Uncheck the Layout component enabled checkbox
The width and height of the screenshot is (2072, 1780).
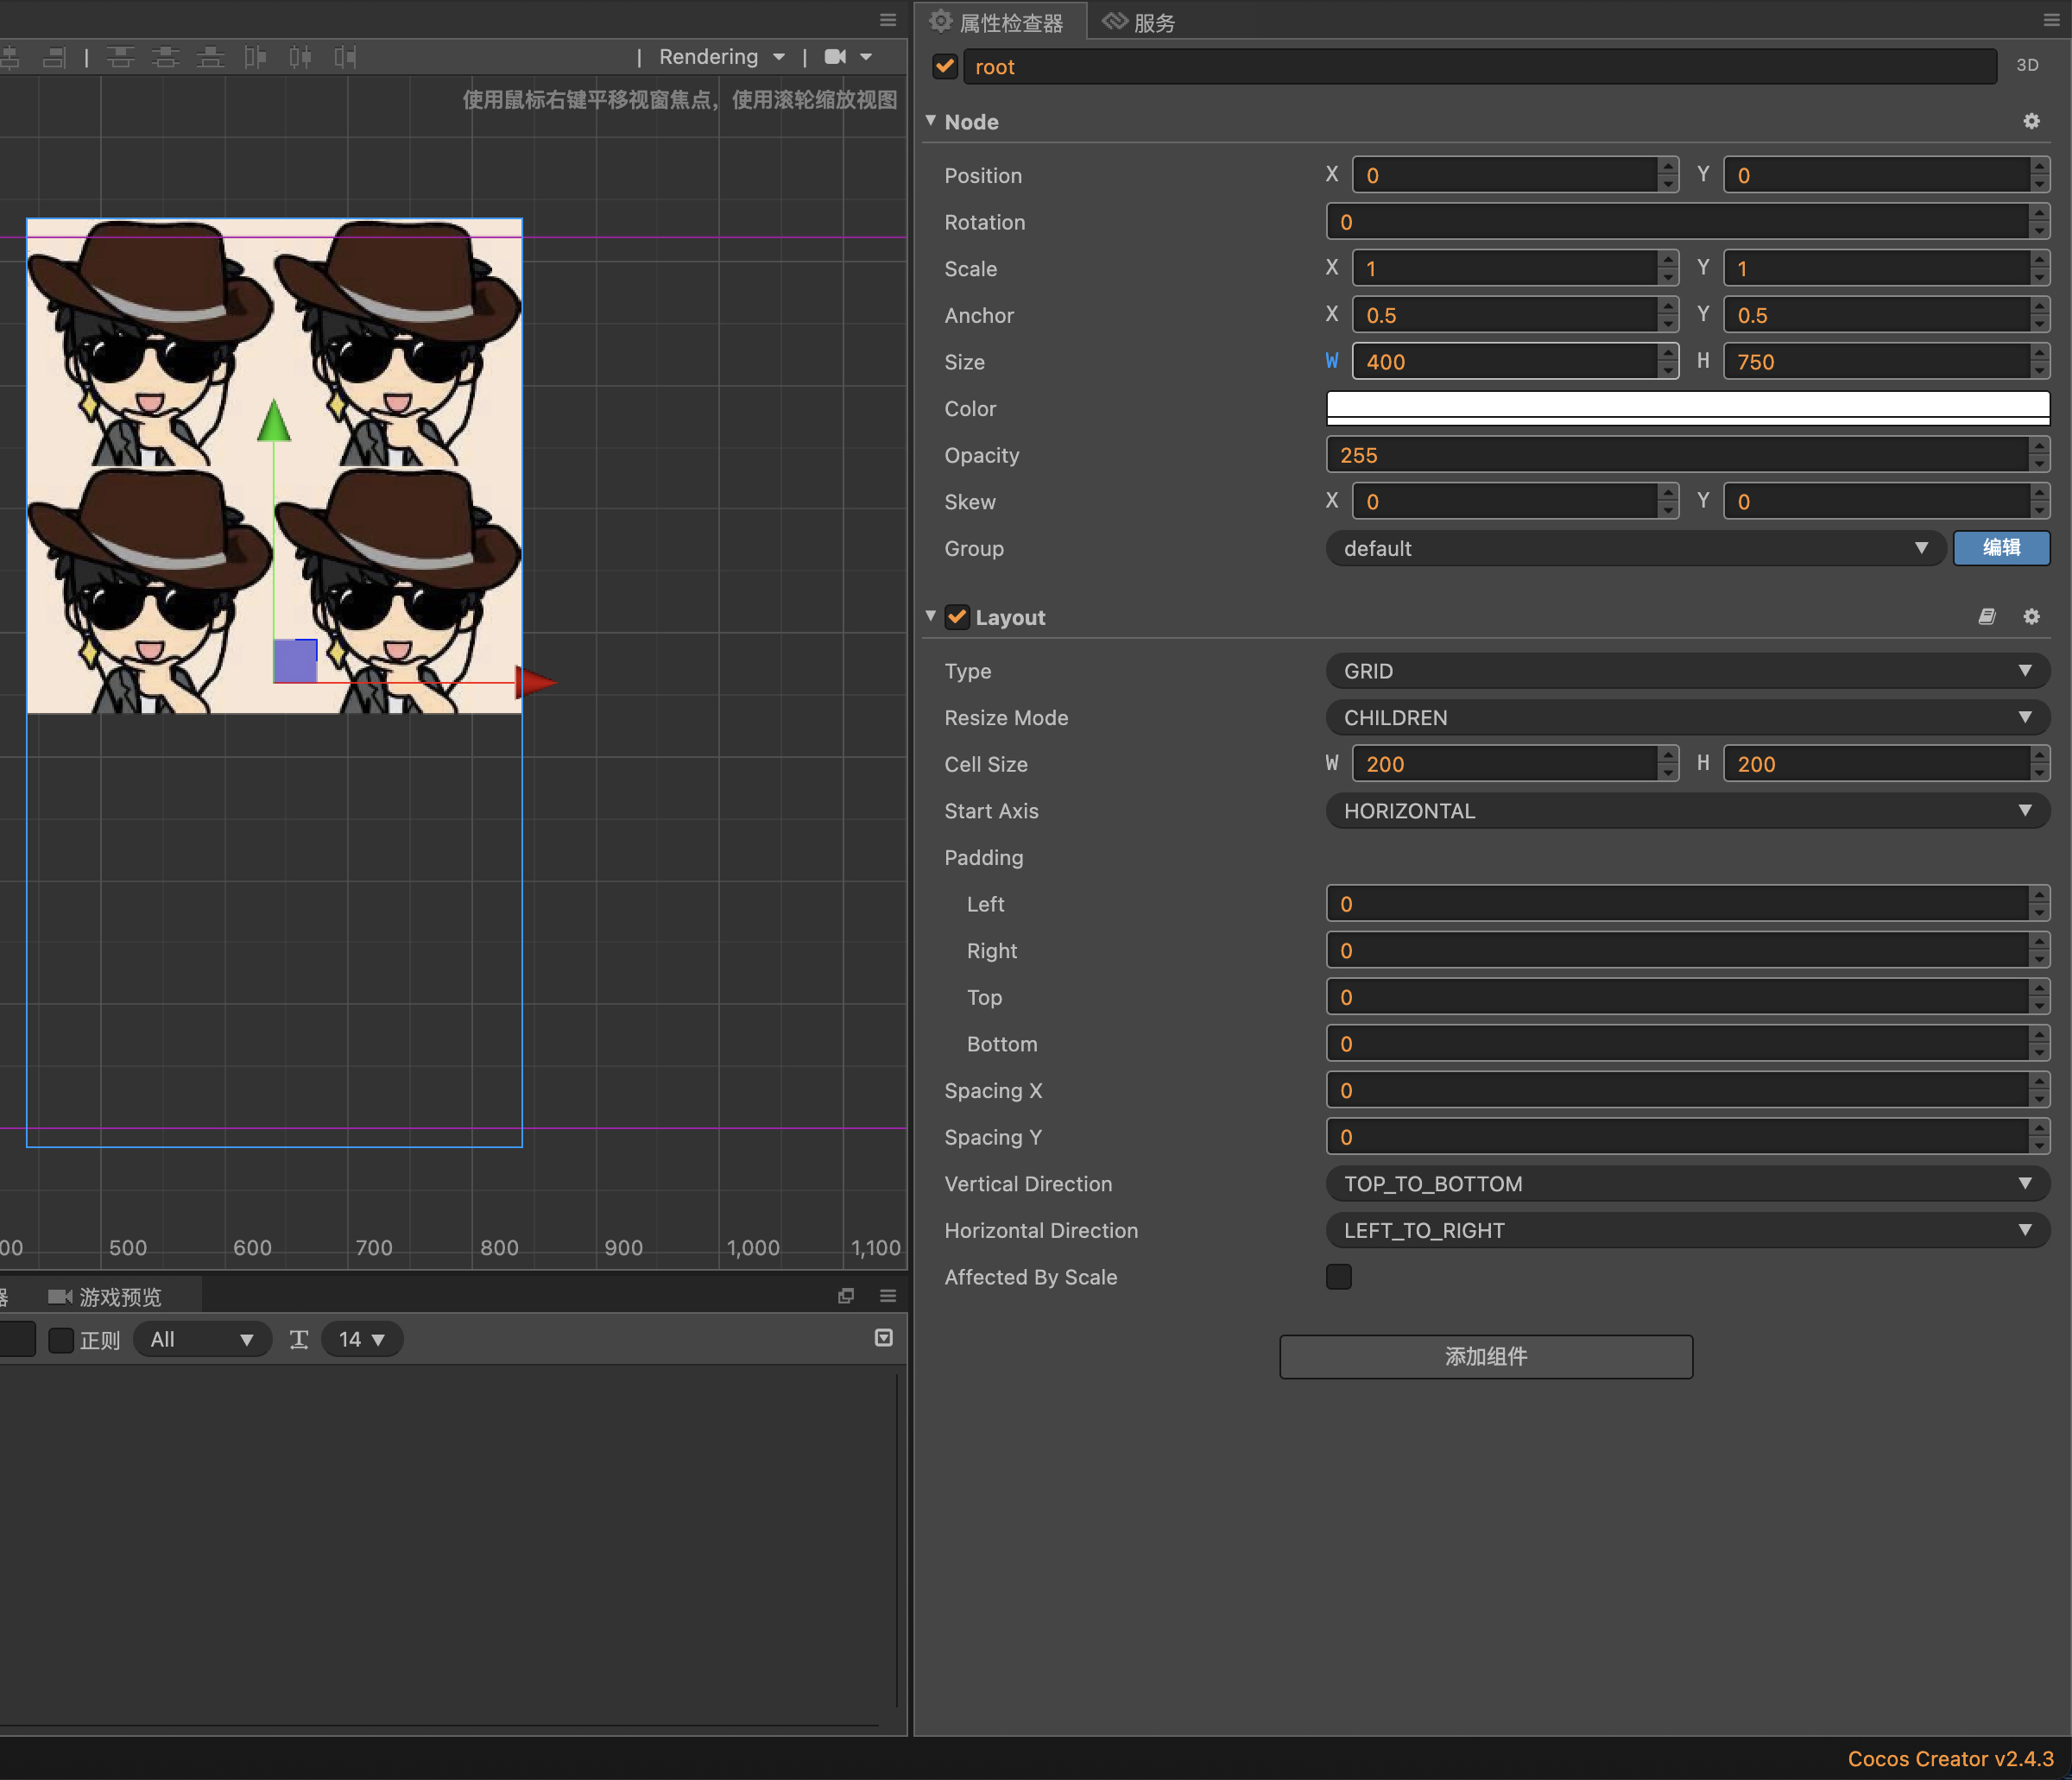(957, 617)
